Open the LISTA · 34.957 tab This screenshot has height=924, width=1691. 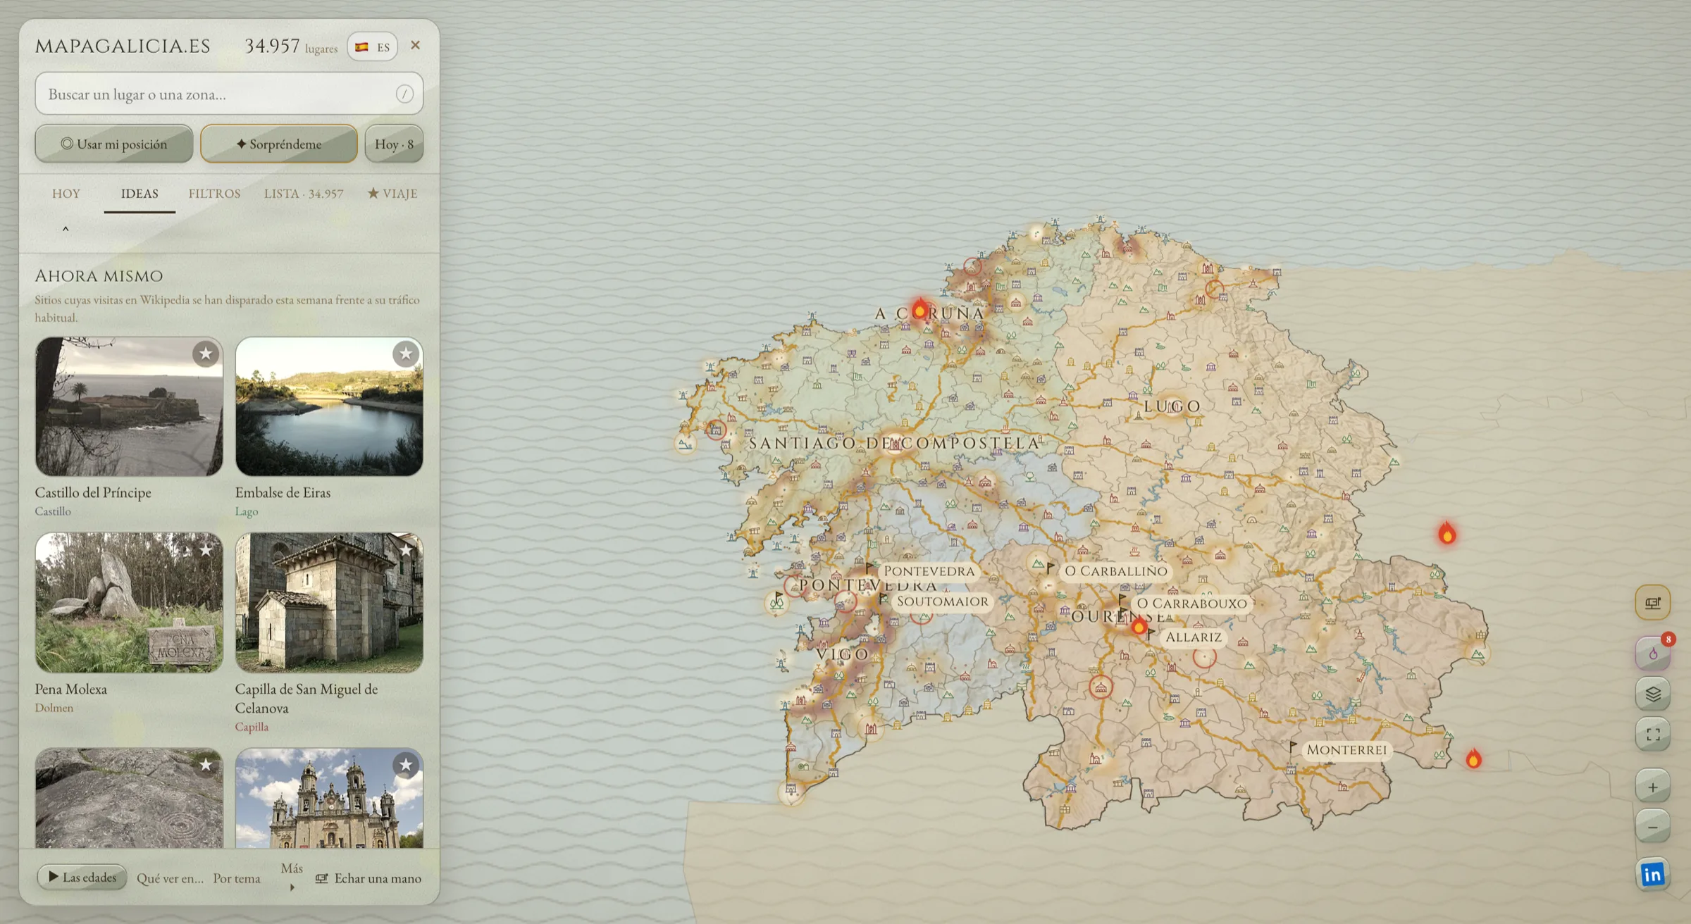tap(304, 194)
